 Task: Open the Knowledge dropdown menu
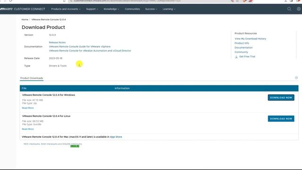click(x=111, y=9)
